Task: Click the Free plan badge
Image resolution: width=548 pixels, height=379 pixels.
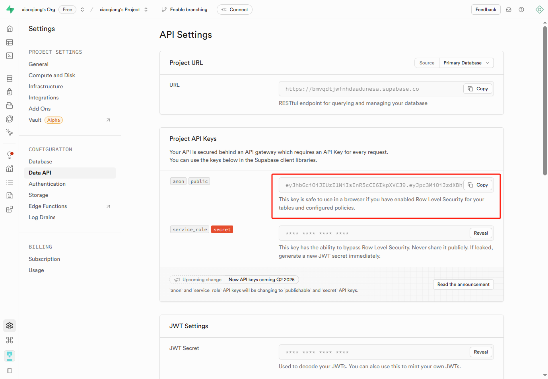Action: point(68,10)
